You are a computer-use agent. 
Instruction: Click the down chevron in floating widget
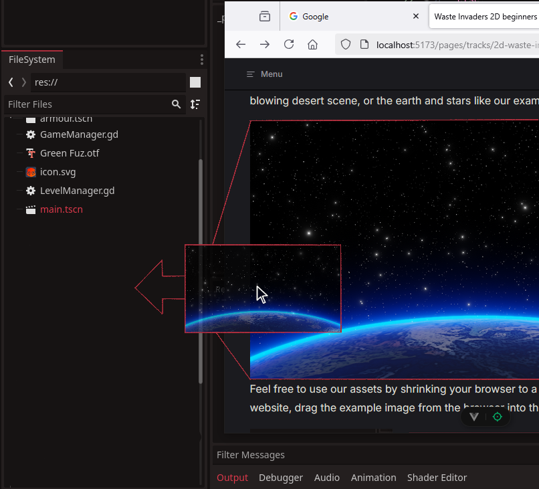coord(474,417)
